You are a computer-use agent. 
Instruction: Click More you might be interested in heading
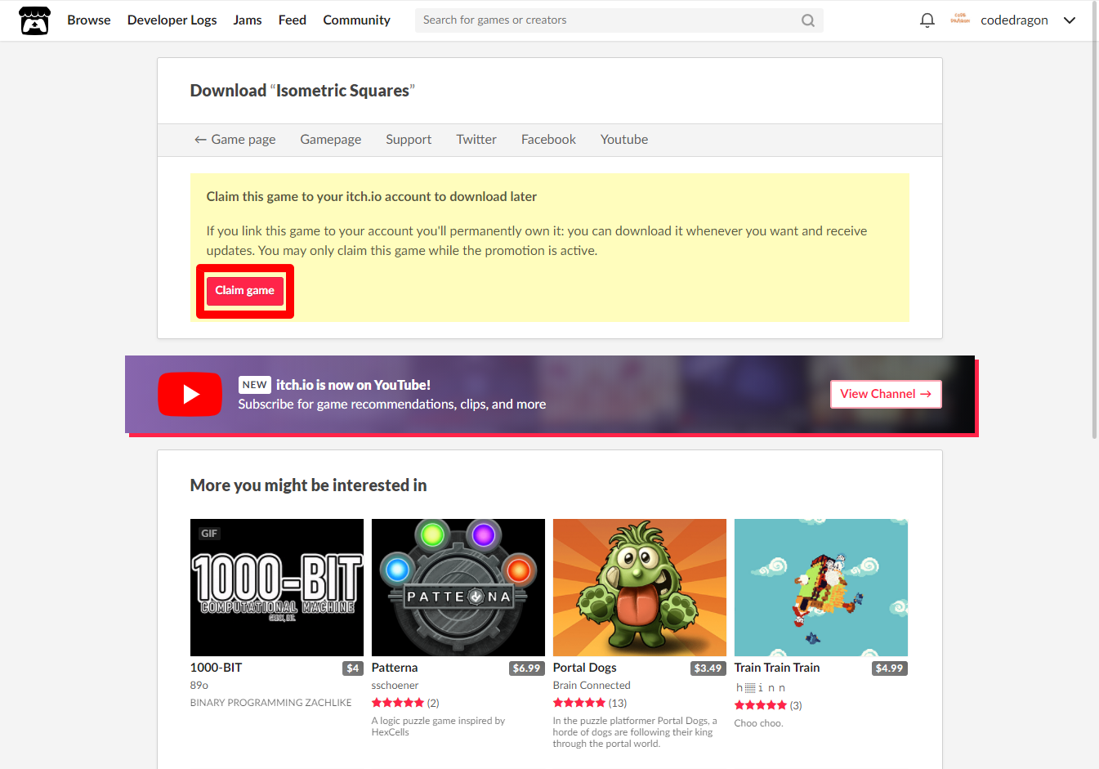point(308,485)
